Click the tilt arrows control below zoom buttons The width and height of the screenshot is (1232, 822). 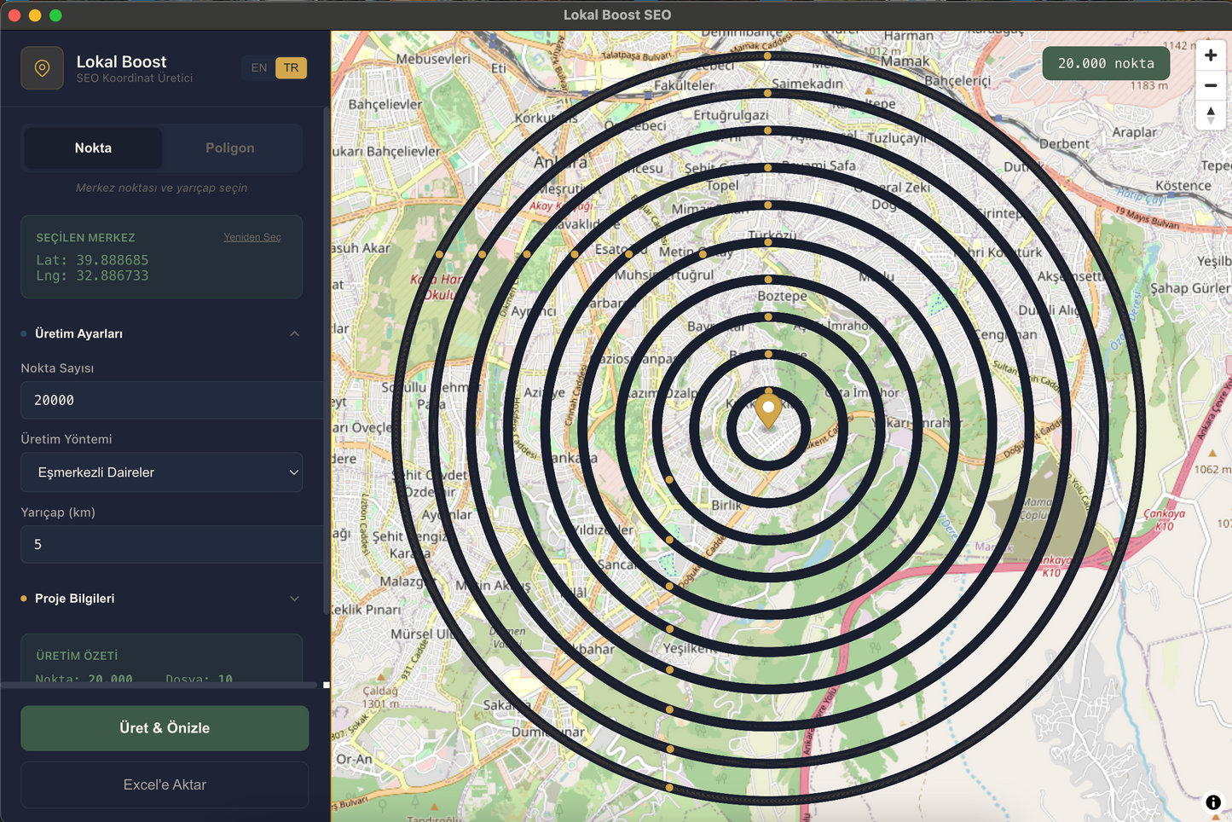1211,115
